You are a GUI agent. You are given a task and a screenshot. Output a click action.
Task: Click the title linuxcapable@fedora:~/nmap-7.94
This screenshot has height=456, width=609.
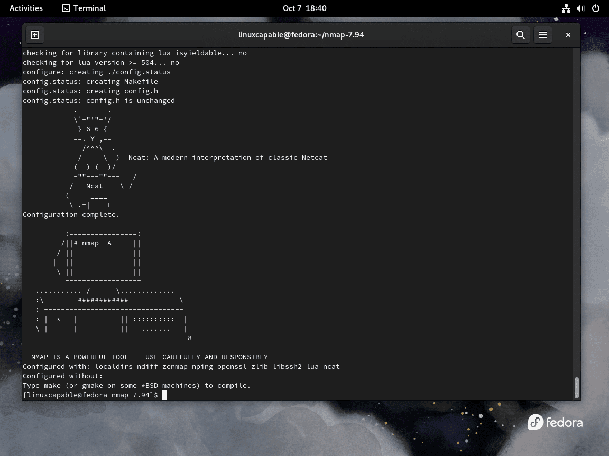[301, 35]
